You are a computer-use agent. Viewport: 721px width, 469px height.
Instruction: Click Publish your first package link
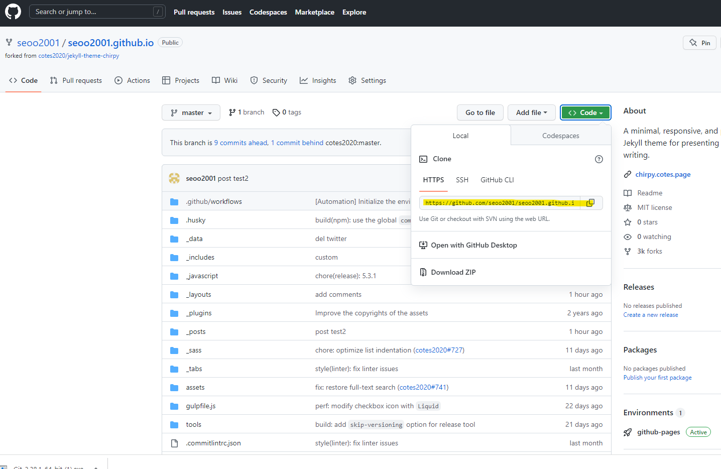(657, 378)
